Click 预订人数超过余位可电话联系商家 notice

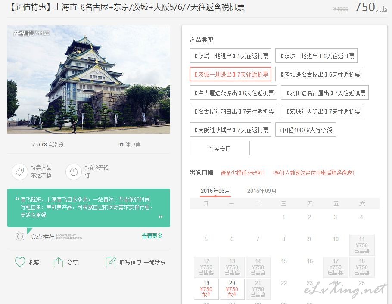[x=314, y=173]
